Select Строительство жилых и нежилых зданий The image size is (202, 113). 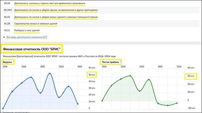coord(36,24)
